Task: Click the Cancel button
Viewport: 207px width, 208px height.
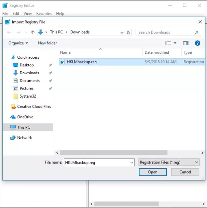Action: click(x=185, y=172)
